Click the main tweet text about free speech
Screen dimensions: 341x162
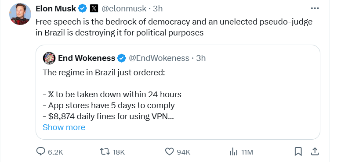pyautogui.click(x=174, y=27)
